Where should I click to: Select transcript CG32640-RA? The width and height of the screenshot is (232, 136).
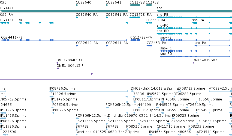point(87,15)
